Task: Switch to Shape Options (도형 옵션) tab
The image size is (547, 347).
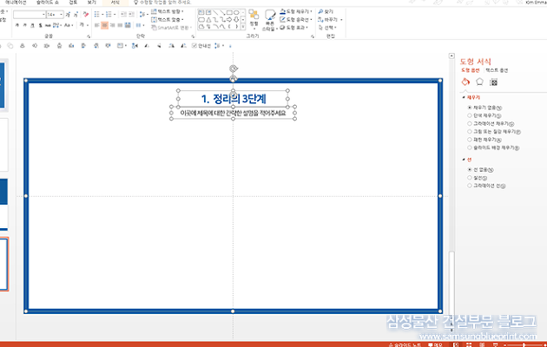Action: click(471, 70)
